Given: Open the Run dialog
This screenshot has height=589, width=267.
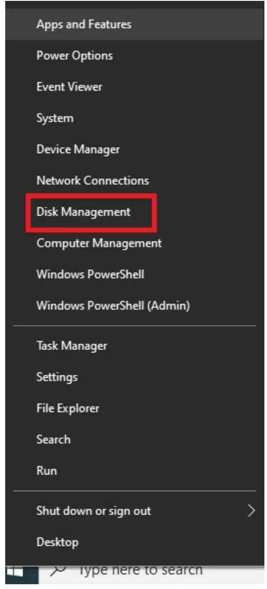Looking at the screenshot, I should click(46, 471).
